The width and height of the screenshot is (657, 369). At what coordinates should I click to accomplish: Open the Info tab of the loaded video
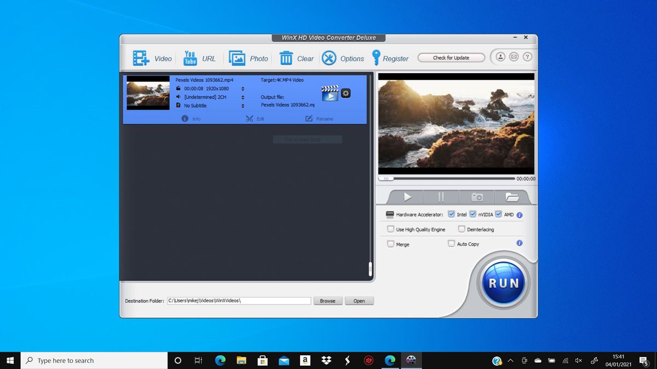coord(191,118)
